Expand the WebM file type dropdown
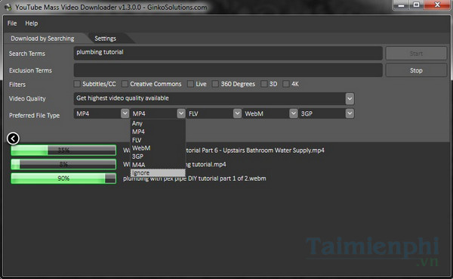 294,113
